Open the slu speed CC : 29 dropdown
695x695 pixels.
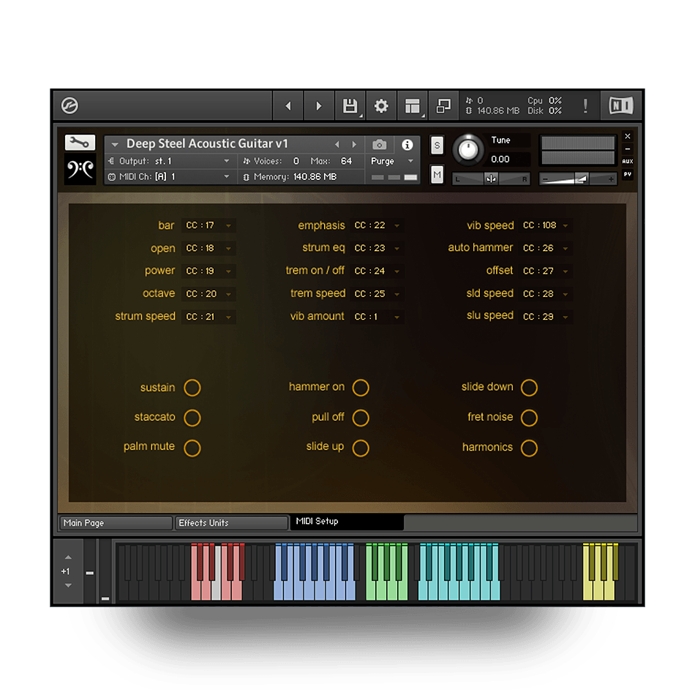click(545, 317)
